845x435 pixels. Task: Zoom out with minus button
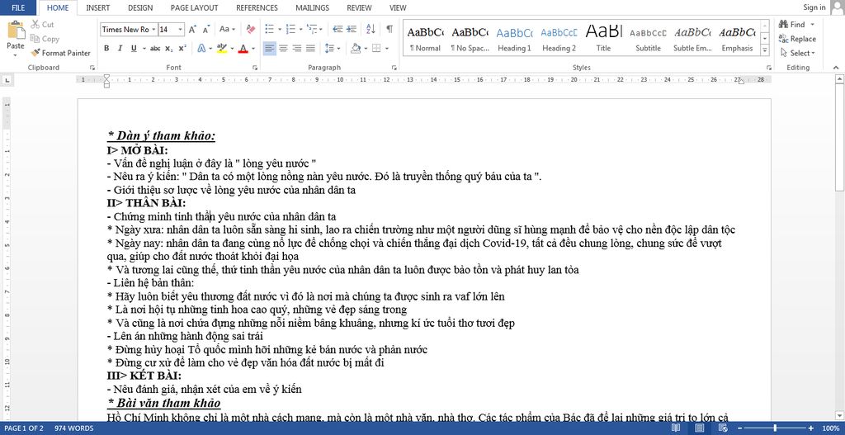[x=740, y=428]
